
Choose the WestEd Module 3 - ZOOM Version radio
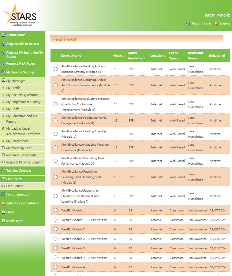[55, 258]
